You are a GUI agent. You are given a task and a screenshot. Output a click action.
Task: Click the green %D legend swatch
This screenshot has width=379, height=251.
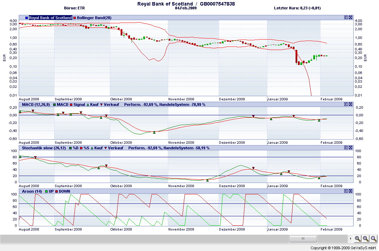tap(71, 148)
